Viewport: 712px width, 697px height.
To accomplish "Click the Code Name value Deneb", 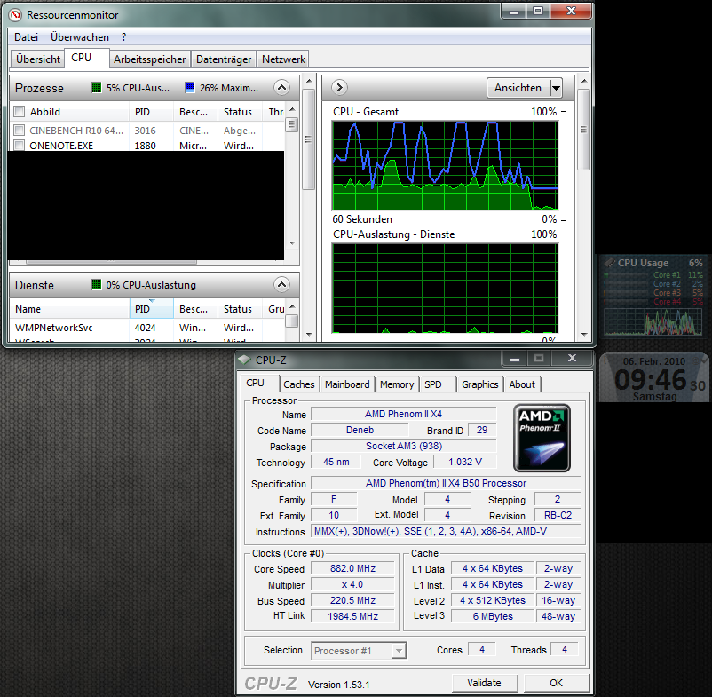I will tap(360, 430).
